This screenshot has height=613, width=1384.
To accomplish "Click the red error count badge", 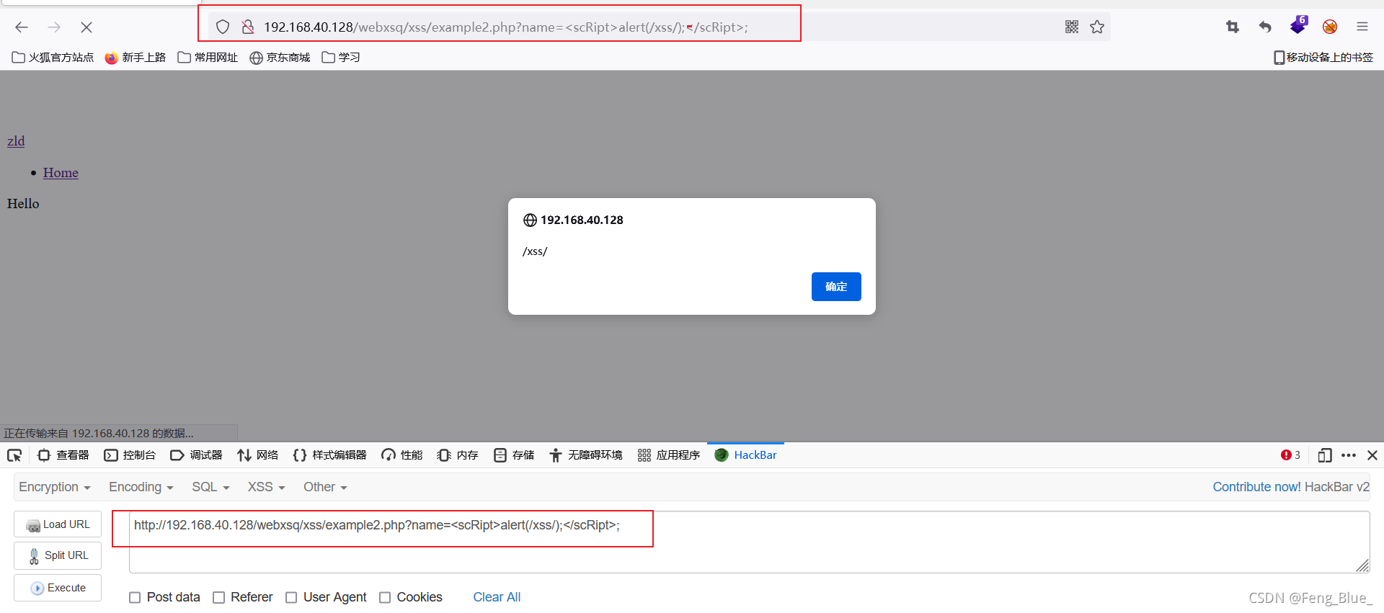I will tap(1290, 455).
